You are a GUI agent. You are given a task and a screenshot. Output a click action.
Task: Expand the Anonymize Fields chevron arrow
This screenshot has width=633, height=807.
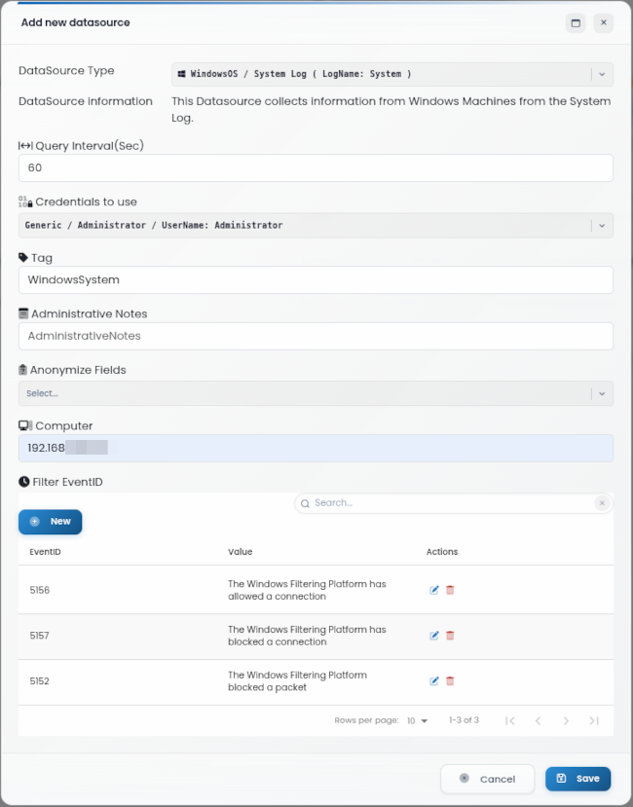602,393
